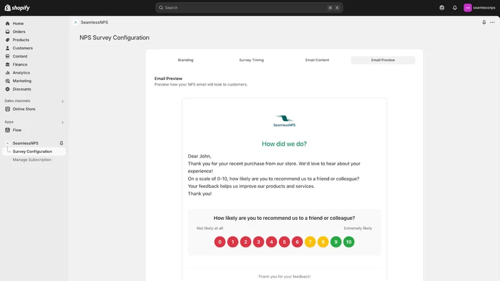Click the 'Dear John,' greeting text

click(199, 156)
